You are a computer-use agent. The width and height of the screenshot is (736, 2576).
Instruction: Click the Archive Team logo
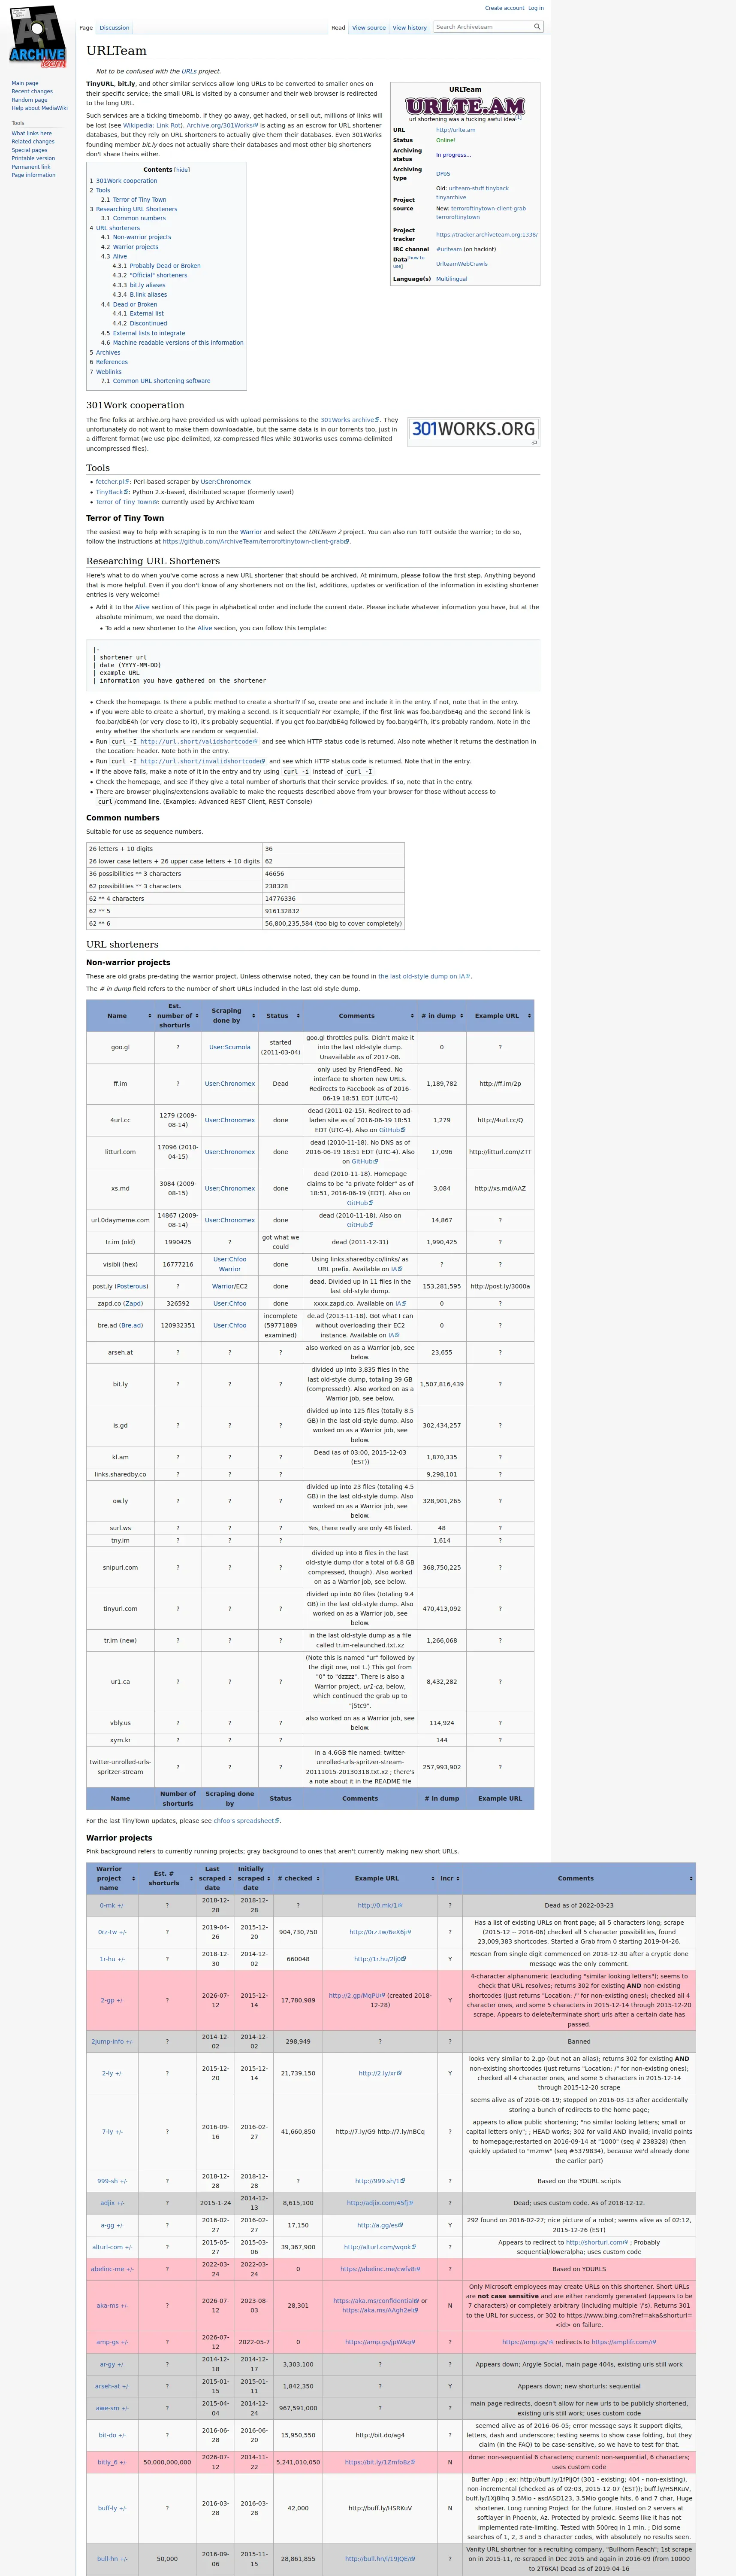[x=38, y=37]
